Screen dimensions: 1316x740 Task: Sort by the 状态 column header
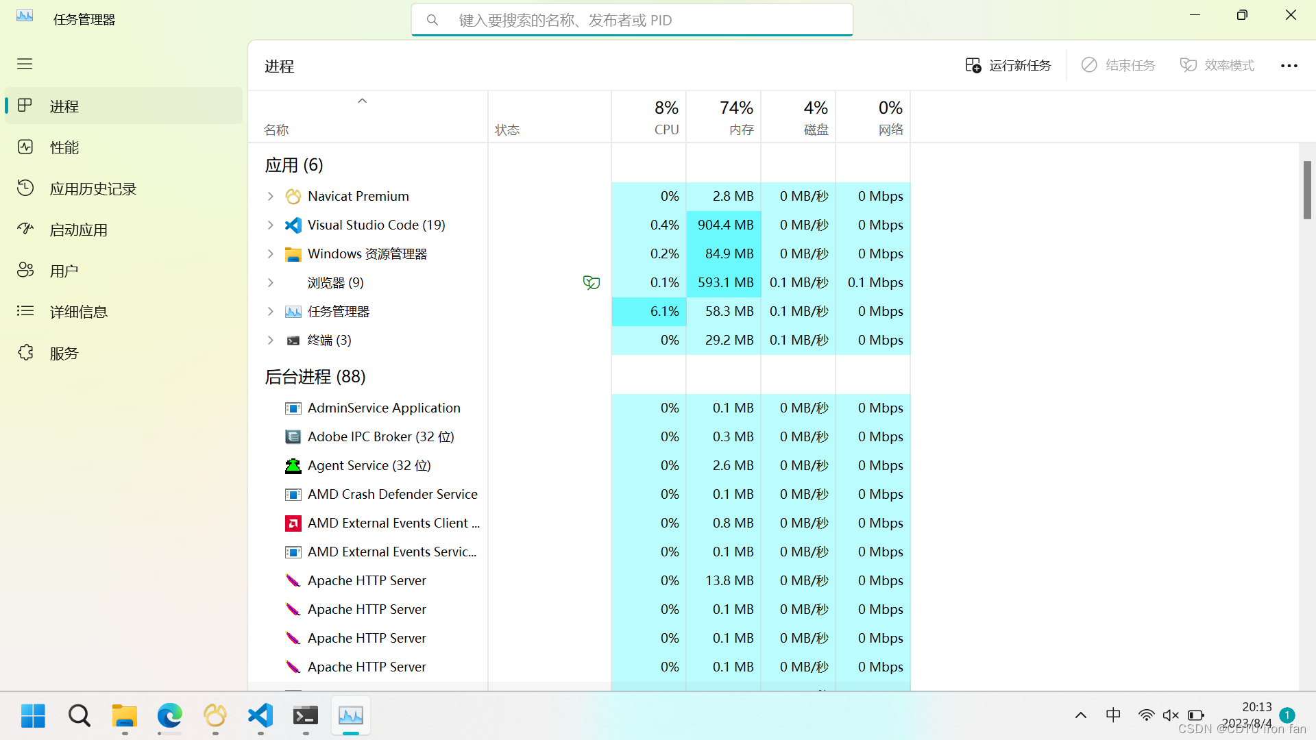[x=550, y=117]
